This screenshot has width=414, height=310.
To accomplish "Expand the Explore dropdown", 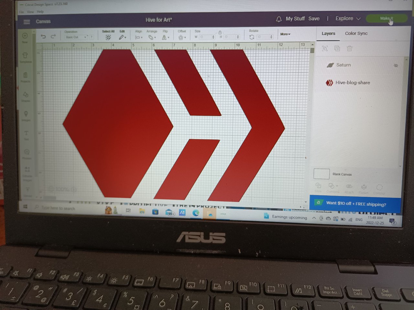I will (348, 18).
